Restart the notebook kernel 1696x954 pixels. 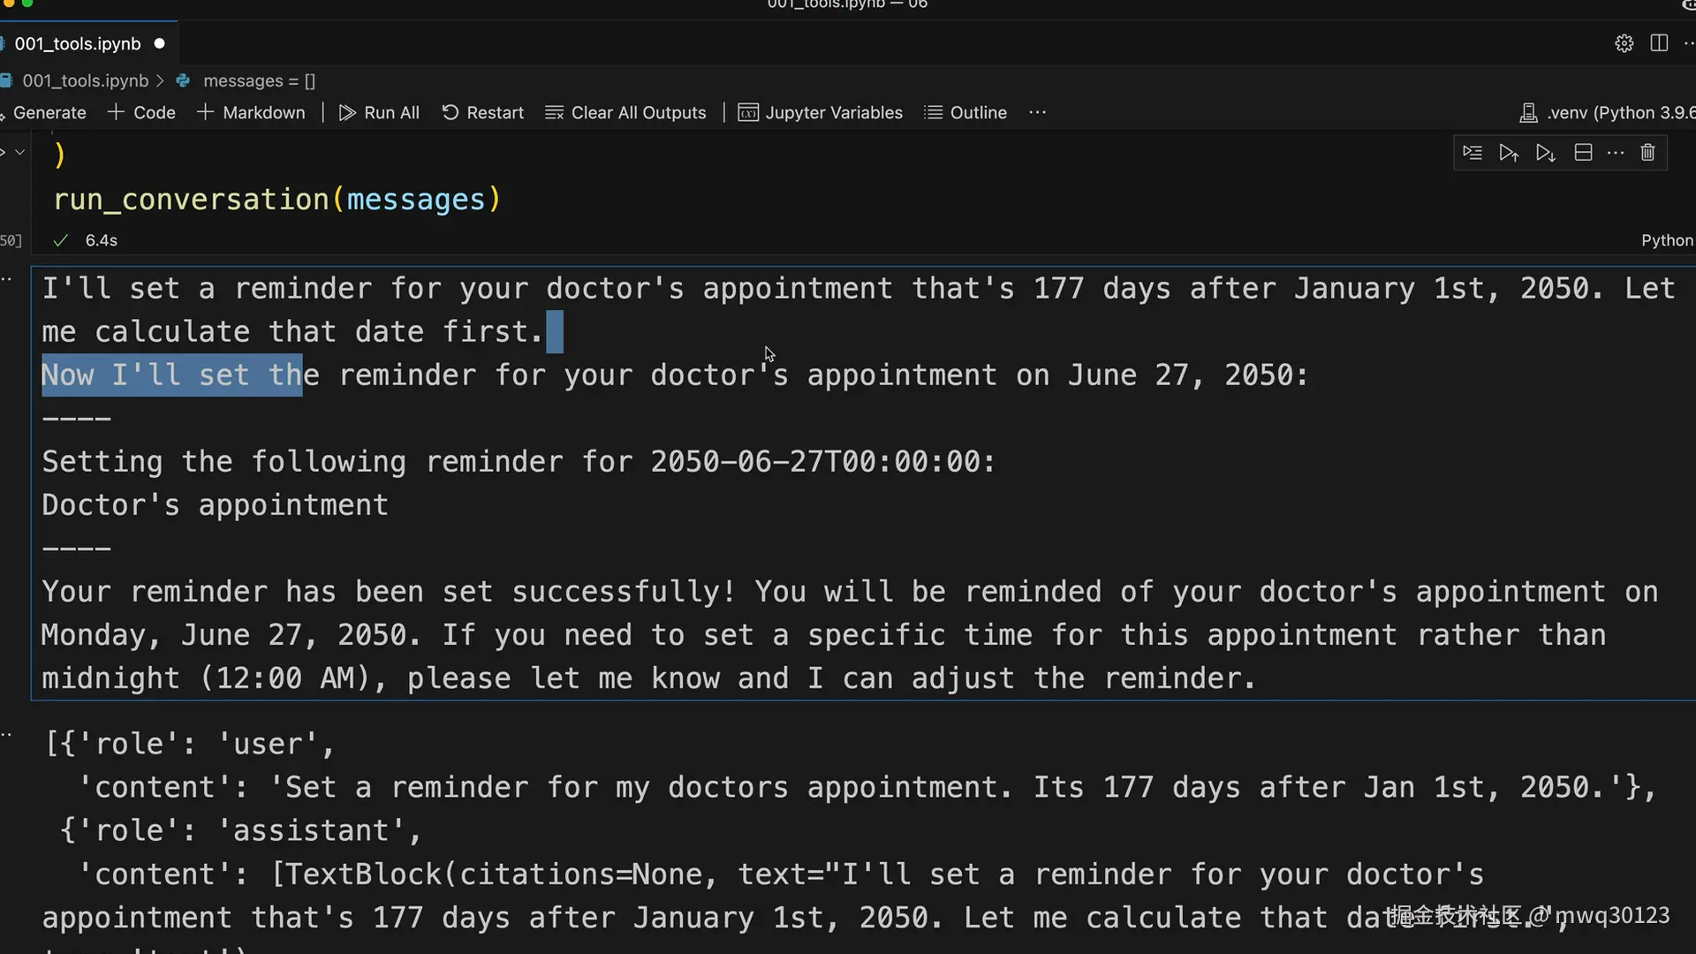pyautogui.click(x=483, y=112)
